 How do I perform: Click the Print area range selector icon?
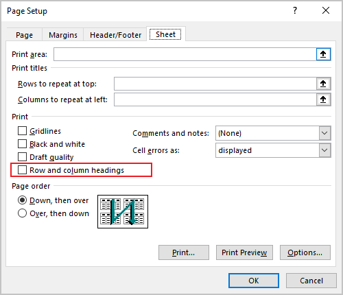point(323,54)
